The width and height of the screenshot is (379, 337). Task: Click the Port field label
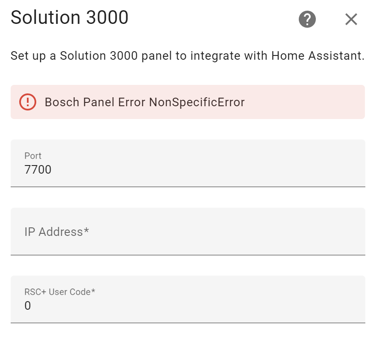click(33, 156)
